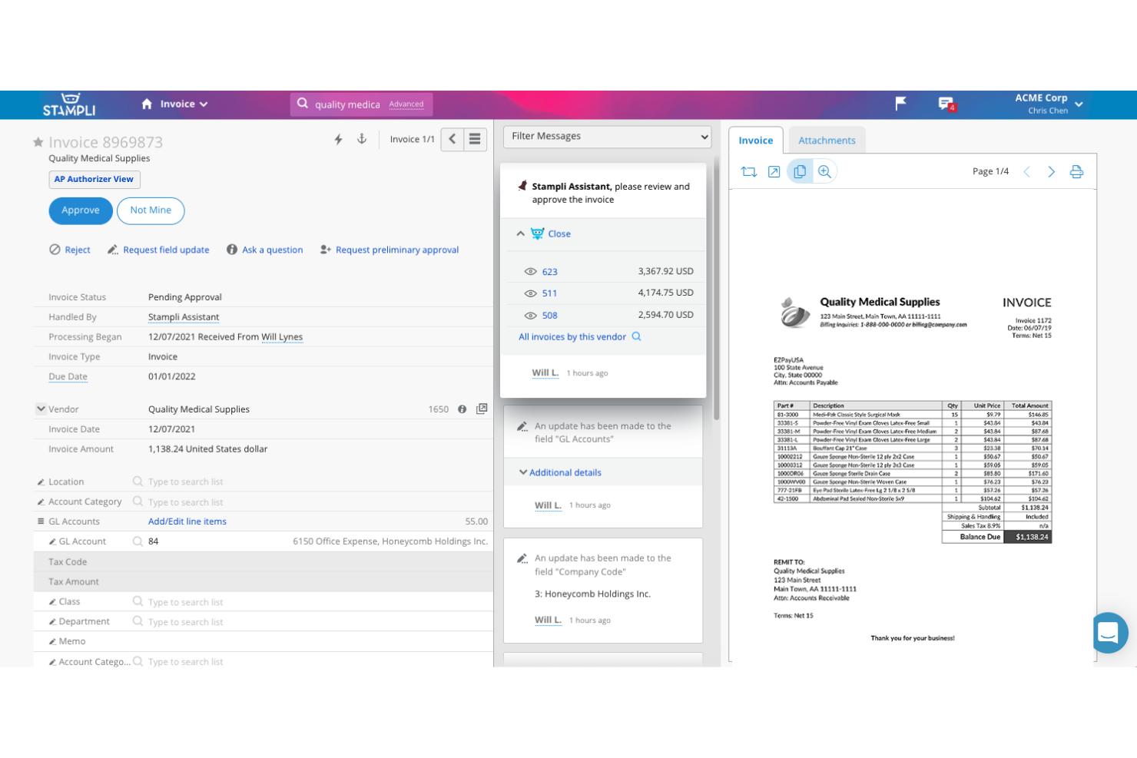The height and width of the screenshot is (758, 1137).
Task: Ask a question about invoice
Action: click(265, 250)
